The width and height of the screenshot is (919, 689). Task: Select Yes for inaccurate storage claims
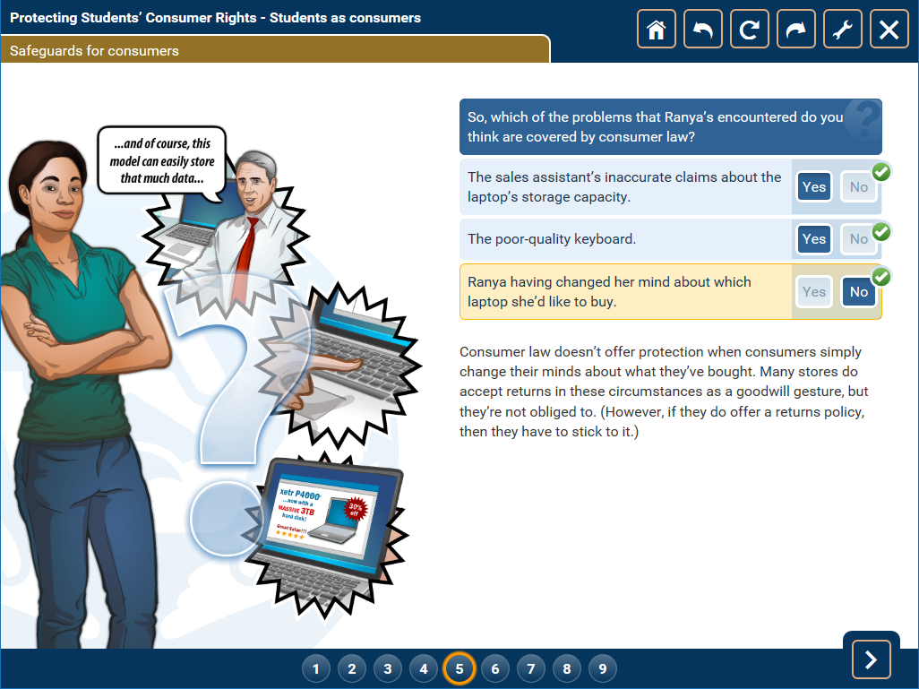coord(813,187)
